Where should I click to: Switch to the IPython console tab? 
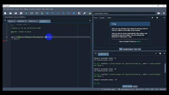point(127,87)
